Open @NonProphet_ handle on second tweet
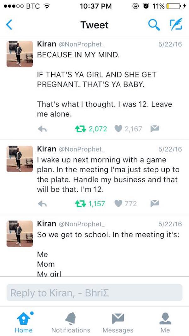The image size is (189, 336). click(x=81, y=149)
